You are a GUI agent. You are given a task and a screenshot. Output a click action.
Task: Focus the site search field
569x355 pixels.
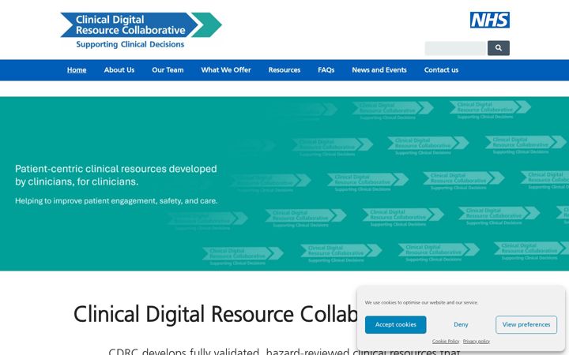455,48
